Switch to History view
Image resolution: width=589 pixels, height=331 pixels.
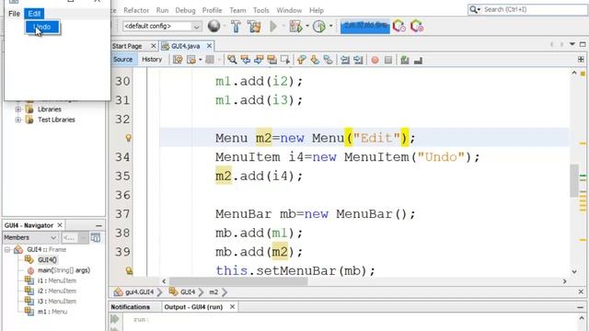(x=152, y=59)
